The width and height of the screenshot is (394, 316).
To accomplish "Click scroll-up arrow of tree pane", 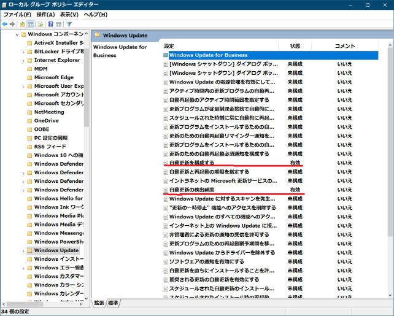I will point(86,33).
